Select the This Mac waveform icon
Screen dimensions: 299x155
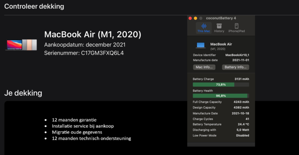[204, 26]
